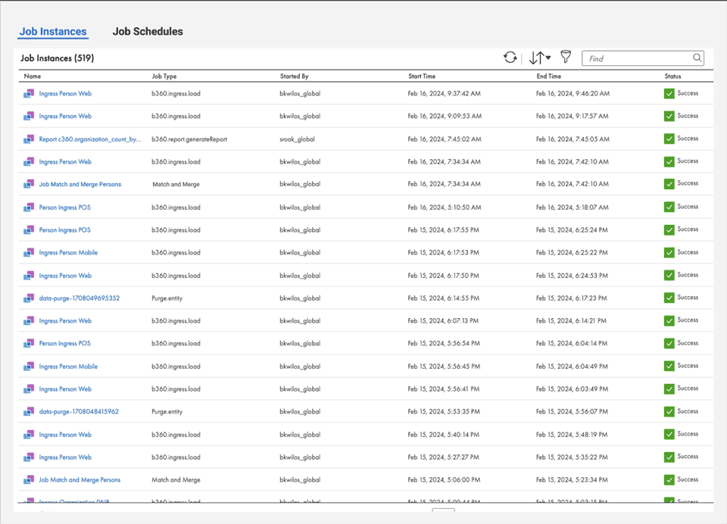
Task: Open Ingress Person Web started 9:09:53 AM
Action: pyautogui.click(x=65, y=116)
